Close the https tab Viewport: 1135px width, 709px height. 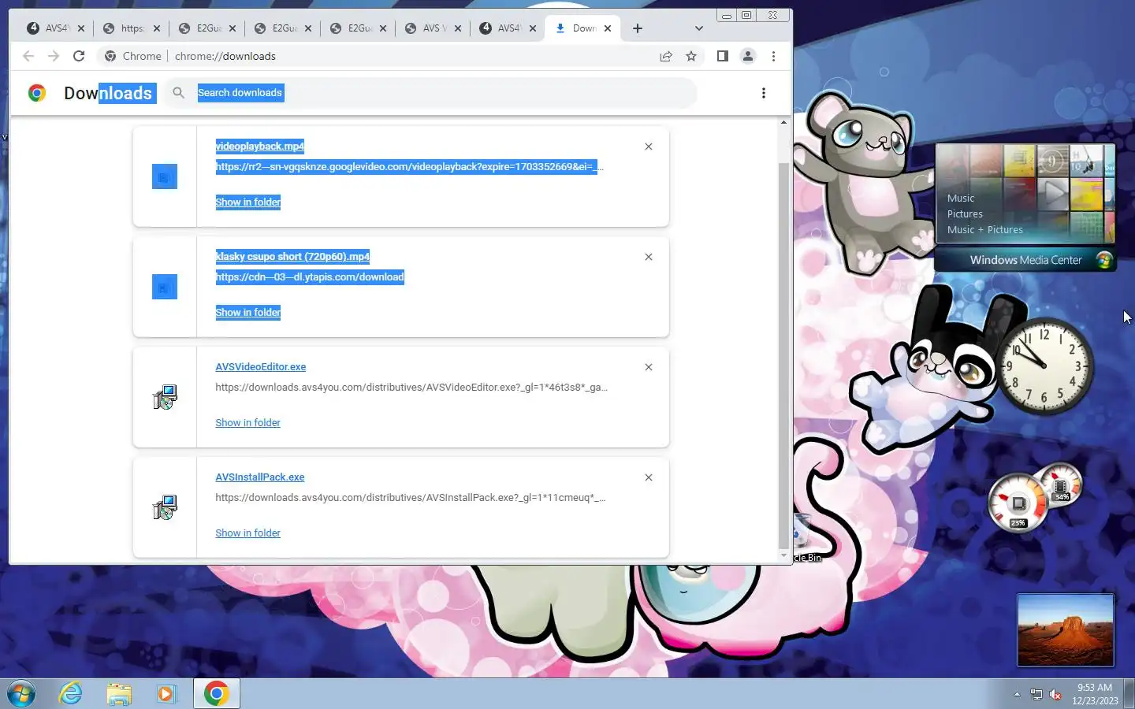[x=157, y=28]
